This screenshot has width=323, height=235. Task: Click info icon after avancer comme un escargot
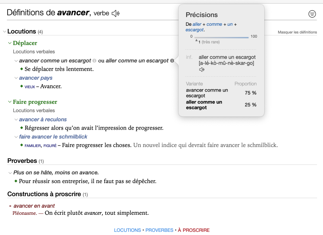94,61
